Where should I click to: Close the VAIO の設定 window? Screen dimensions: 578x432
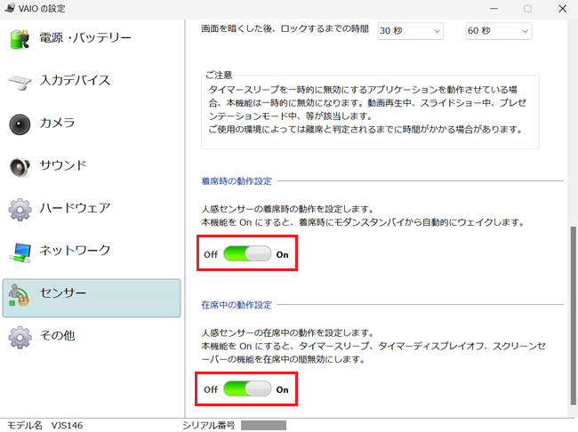click(x=562, y=9)
